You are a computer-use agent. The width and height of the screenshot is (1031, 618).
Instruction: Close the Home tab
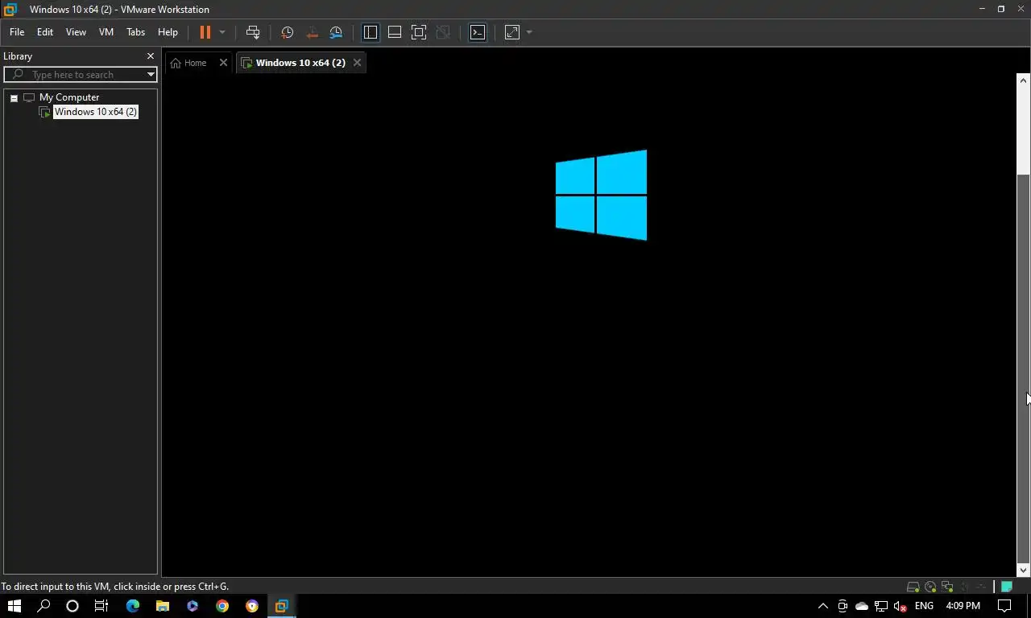(x=224, y=63)
